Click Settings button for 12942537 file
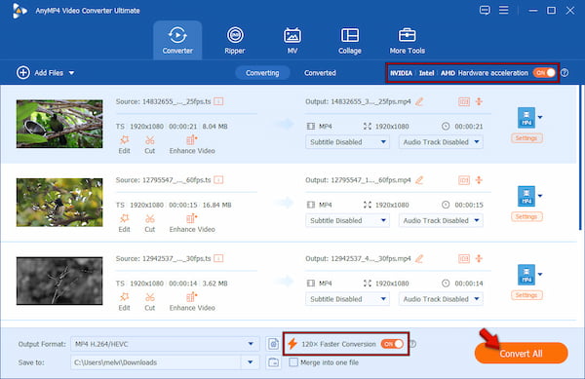This screenshot has width=585, height=379. pos(526,295)
